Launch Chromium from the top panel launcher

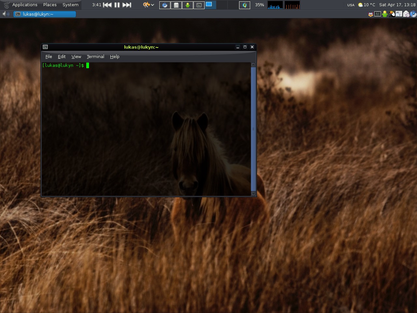(165, 5)
